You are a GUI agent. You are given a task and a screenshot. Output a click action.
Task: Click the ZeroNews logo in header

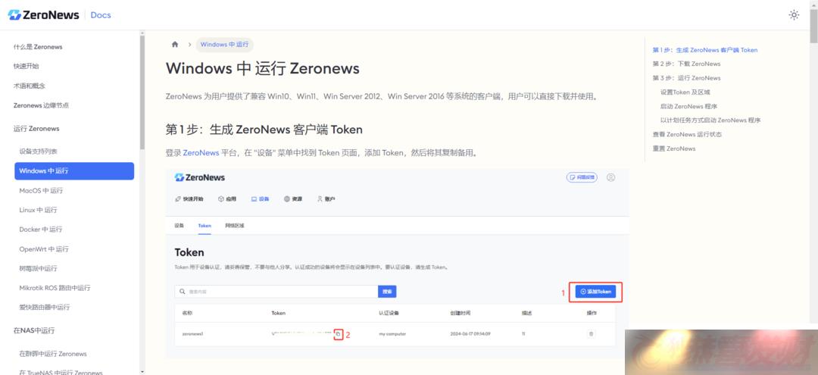click(x=43, y=15)
